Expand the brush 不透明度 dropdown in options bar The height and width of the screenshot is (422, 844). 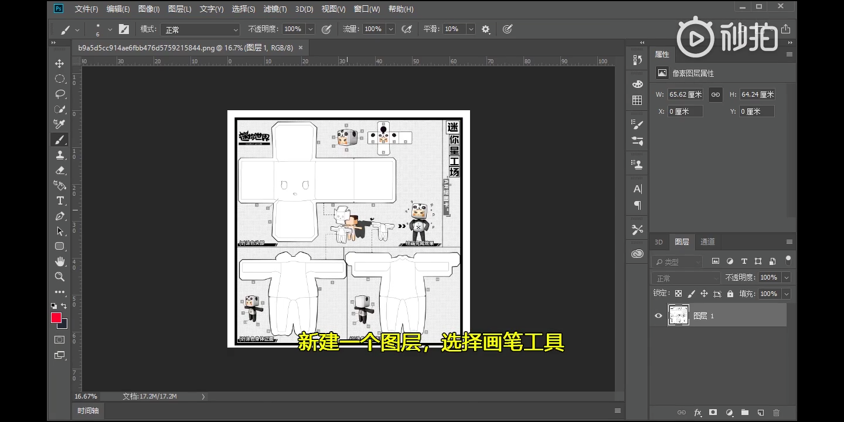311,29
